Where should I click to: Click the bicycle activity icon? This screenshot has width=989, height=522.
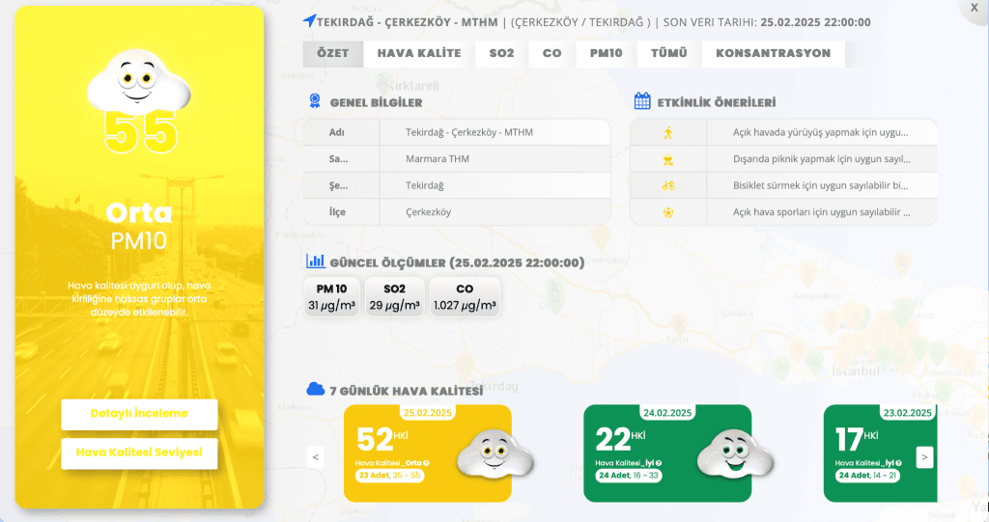[668, 186]
